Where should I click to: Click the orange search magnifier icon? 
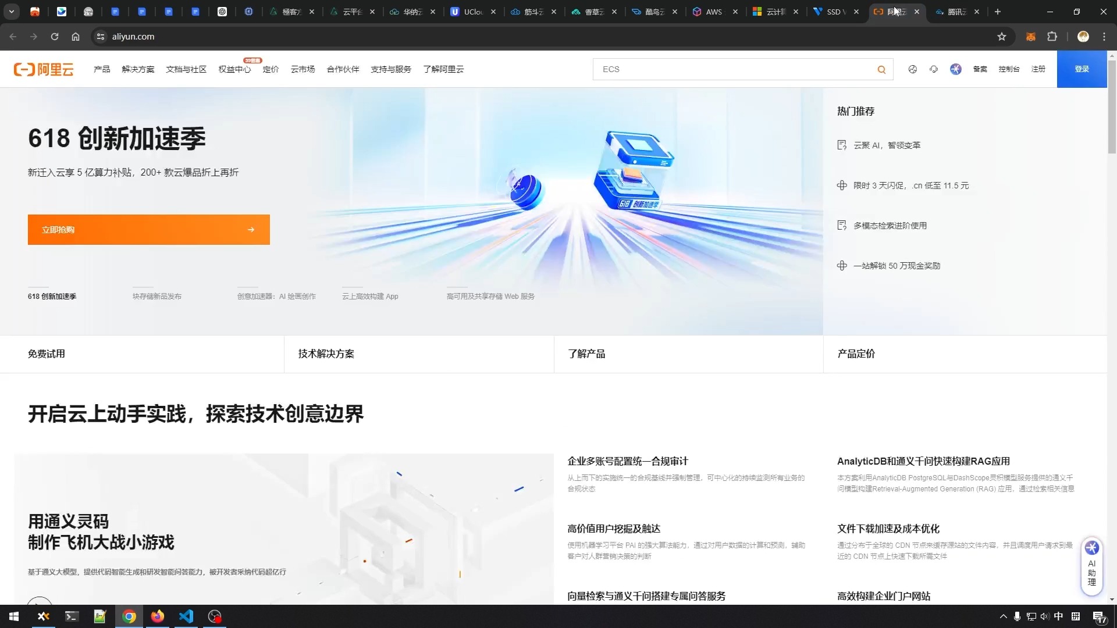[881, 70]
